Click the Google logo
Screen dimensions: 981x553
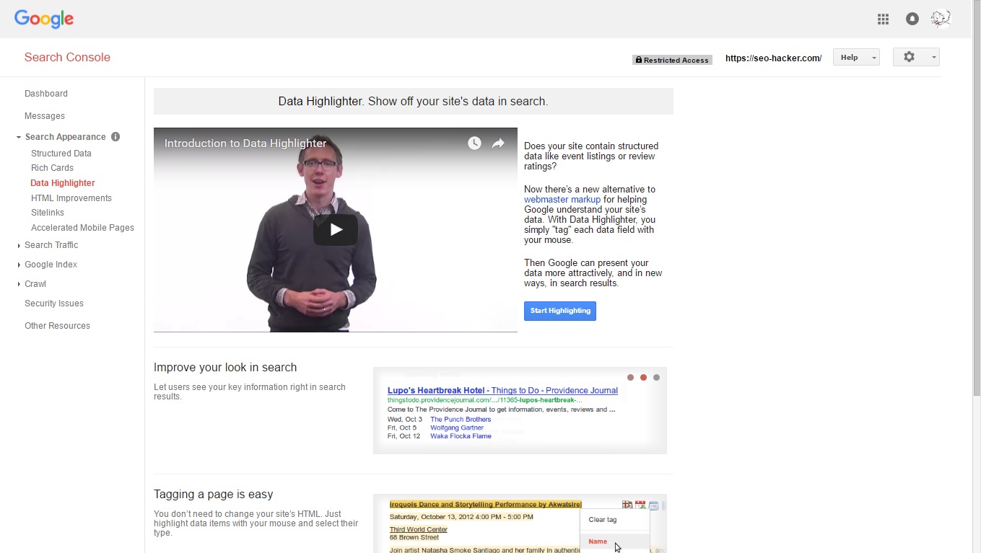coord(44,19)
